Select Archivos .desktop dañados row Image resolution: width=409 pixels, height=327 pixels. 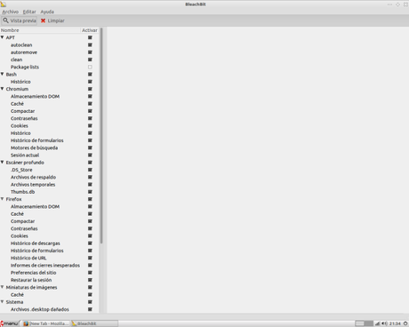tap(50, 309)
